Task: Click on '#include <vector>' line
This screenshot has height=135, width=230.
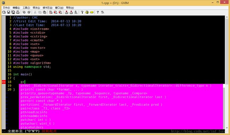Action: 29,48
